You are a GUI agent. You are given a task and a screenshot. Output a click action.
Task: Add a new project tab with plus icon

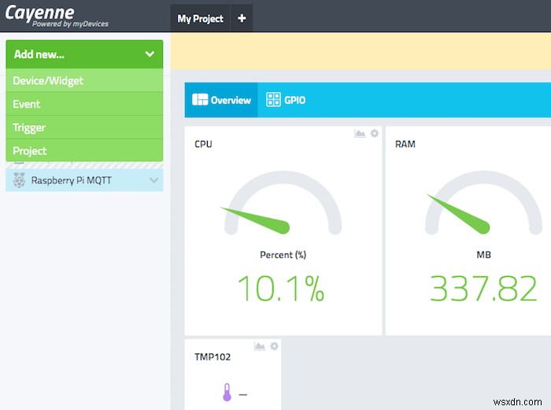242,18
